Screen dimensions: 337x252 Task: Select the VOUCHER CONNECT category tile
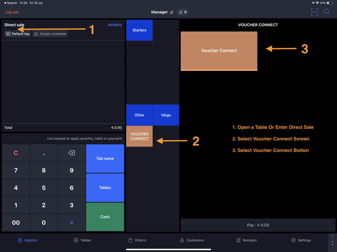tap(139, 136)
